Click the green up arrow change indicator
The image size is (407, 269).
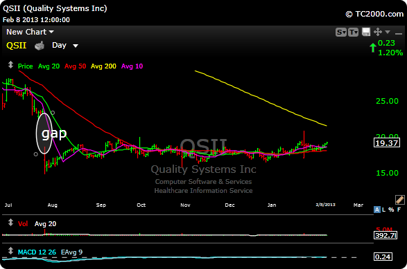373,48
